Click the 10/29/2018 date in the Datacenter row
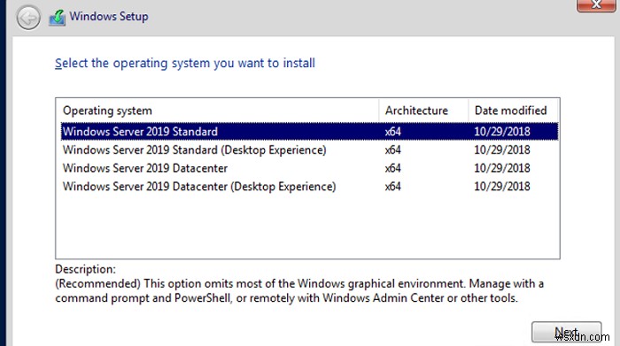Viewport: 620px width, 346px height. coord(502,168)
